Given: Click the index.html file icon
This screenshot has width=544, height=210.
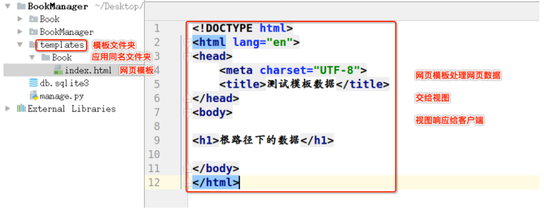Looking at the screenshot, I should (x=58, y=70).
